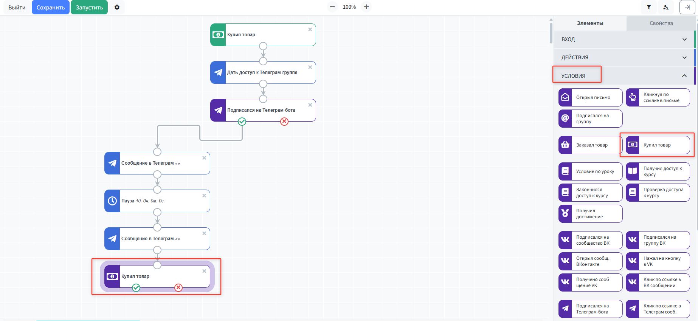Collapse the right side panel arrow icon
This screenshot has height=321, width=698.
pos(687,7)
